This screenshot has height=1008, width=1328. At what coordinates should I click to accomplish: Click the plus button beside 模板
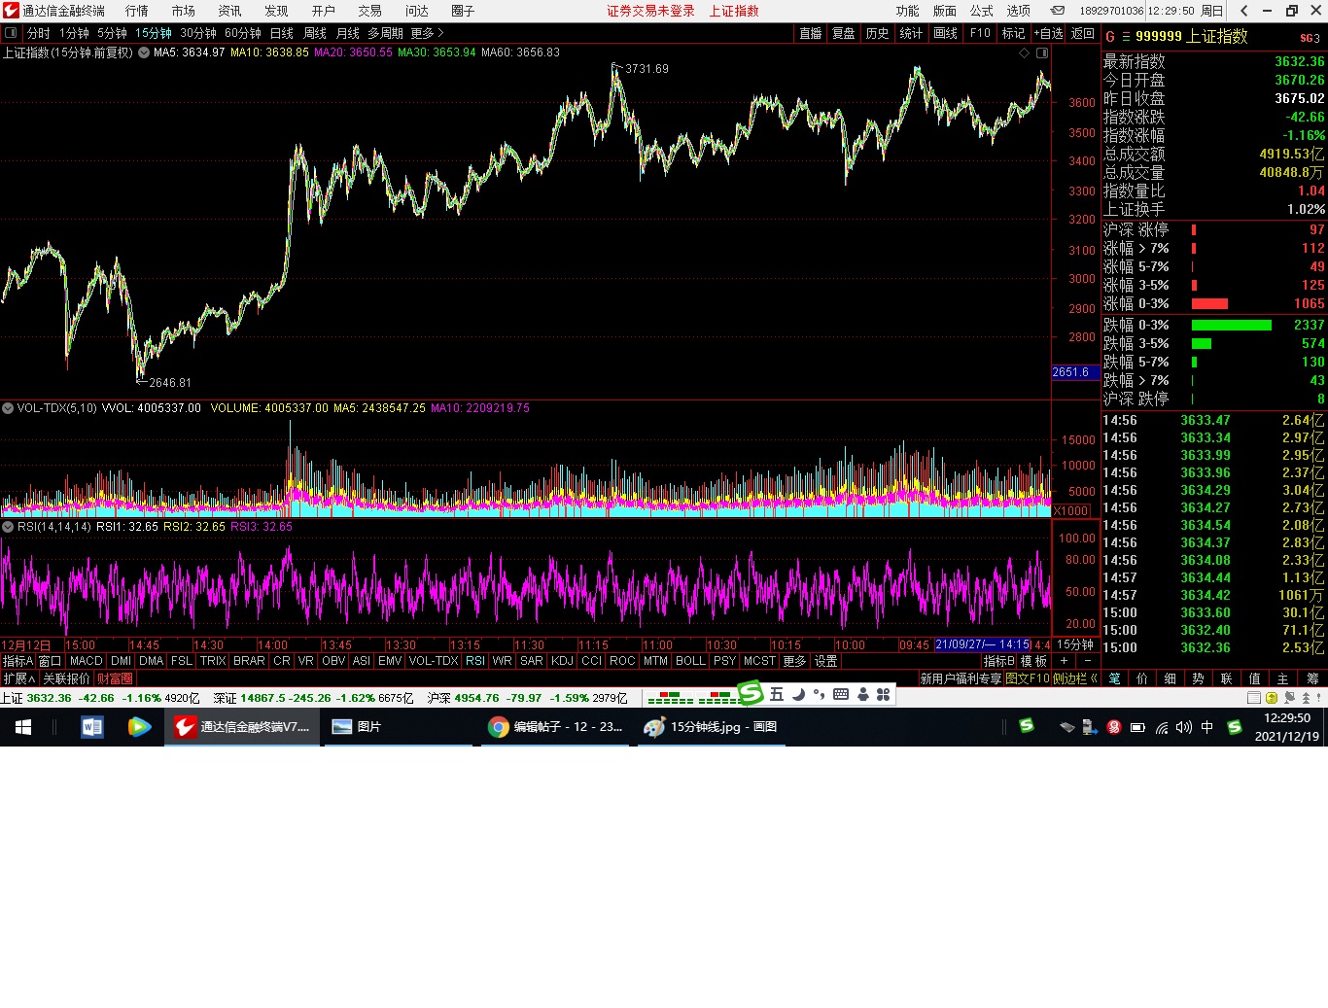(1064, 661)
